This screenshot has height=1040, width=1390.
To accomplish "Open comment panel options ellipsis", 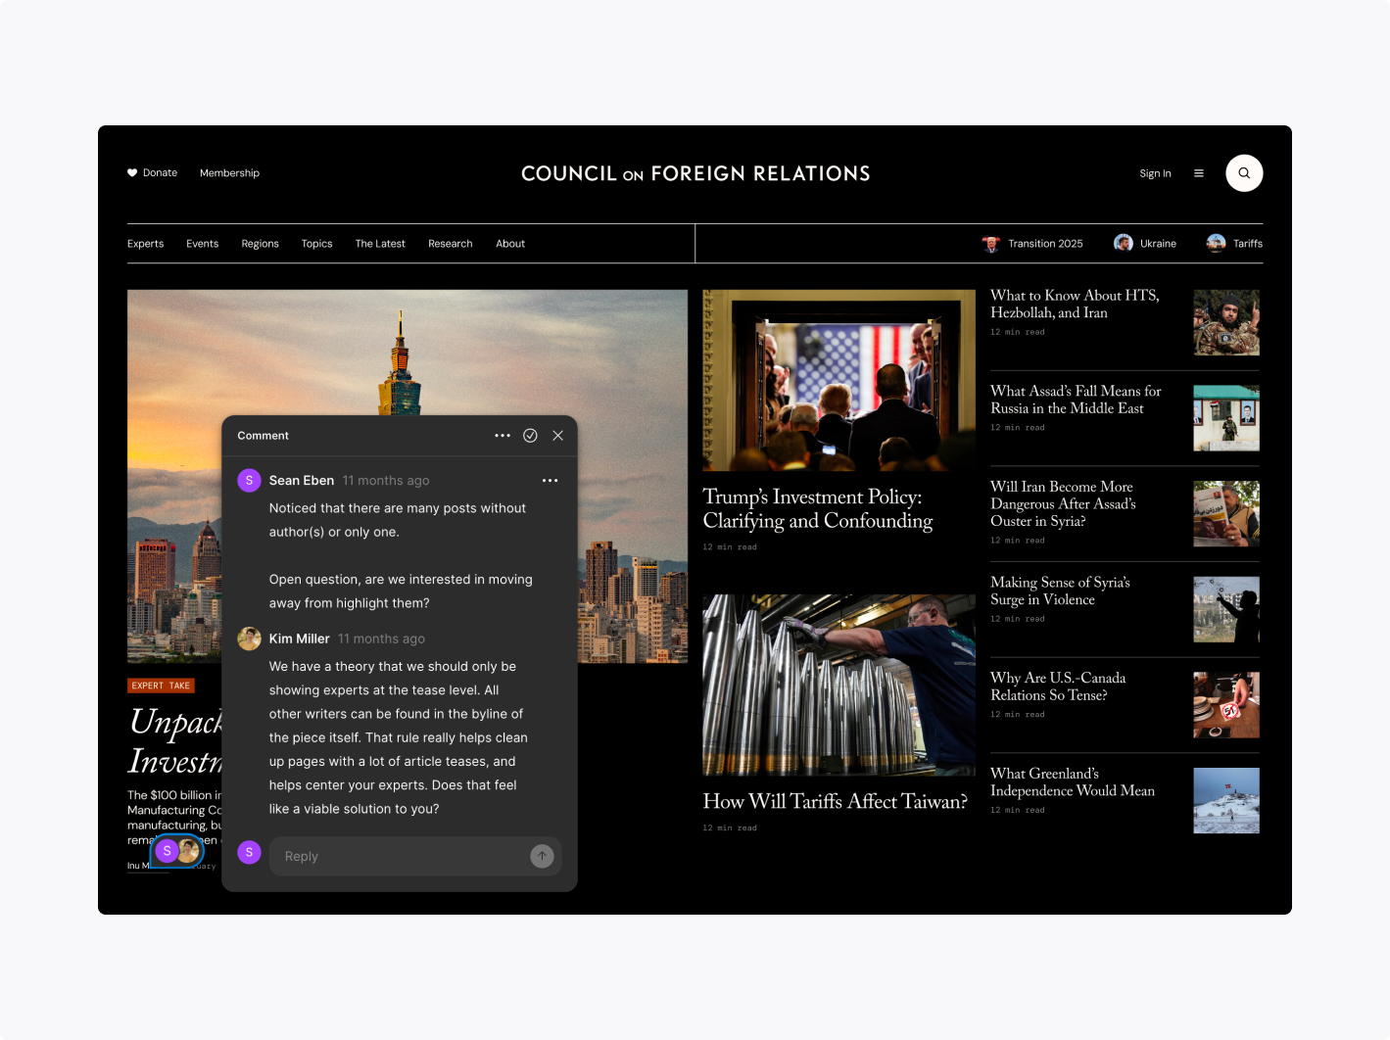I will pos(503,436).
